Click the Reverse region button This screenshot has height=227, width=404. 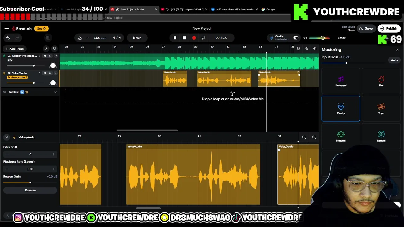point(30,190)
